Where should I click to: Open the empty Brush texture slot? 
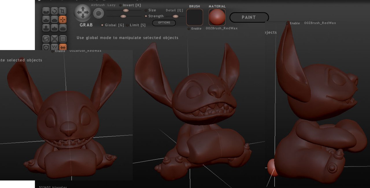click(x=195, y=17)
